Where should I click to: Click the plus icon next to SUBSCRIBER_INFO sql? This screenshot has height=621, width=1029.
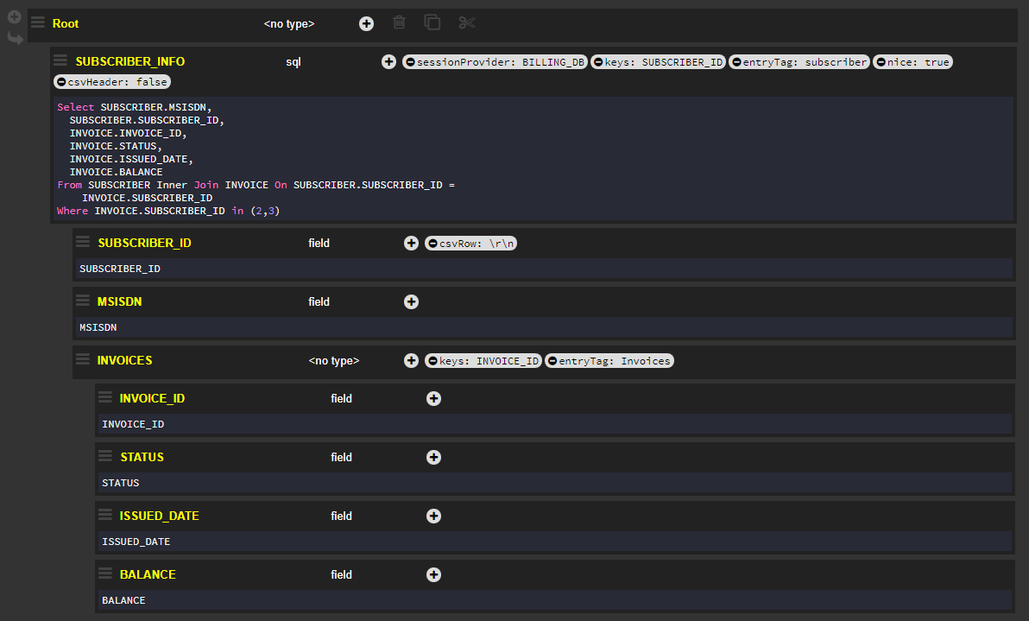click(x=389, y=61)
